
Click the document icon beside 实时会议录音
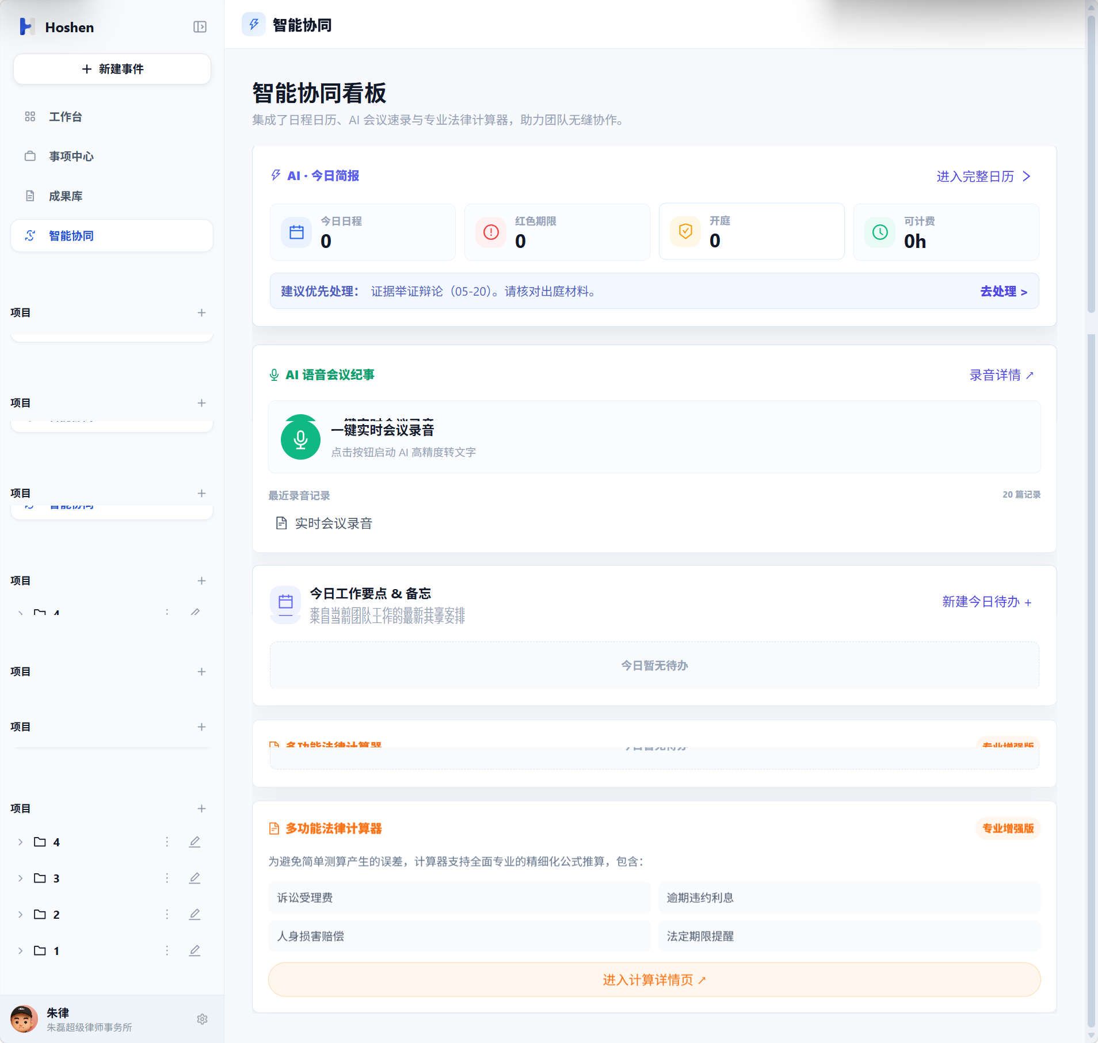281,524
